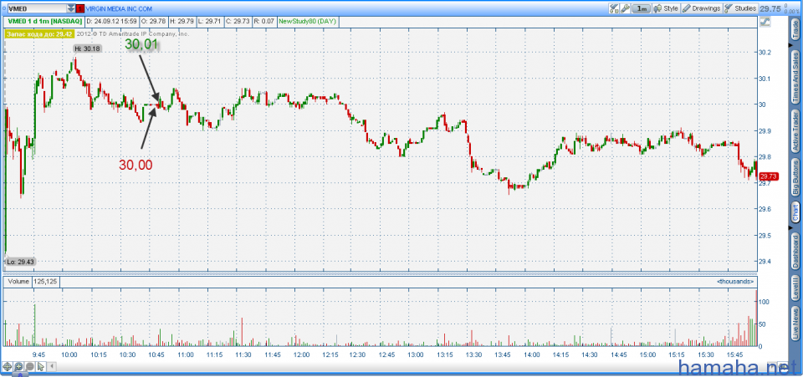
Task: Click the 'C: 29.73' close value
Action: click(237, 22)
